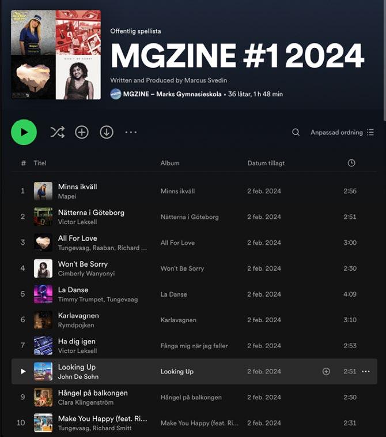
Task: Click Ha dig igen cover thumbnail
Action: (43, 346)
